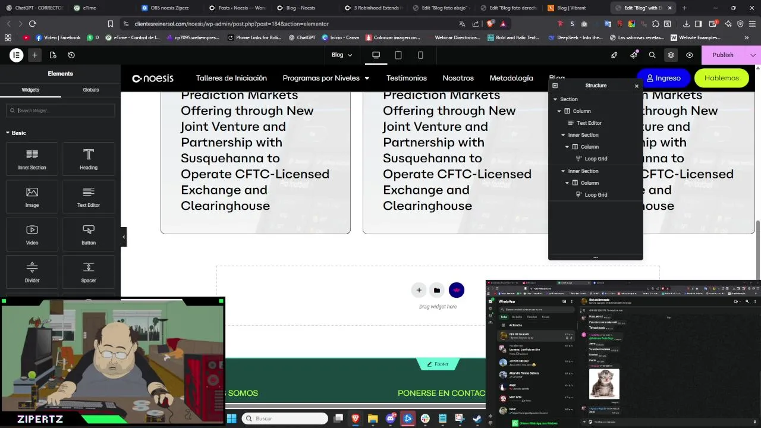
Task: Click the Windows Start button
Action: point(231,418)
